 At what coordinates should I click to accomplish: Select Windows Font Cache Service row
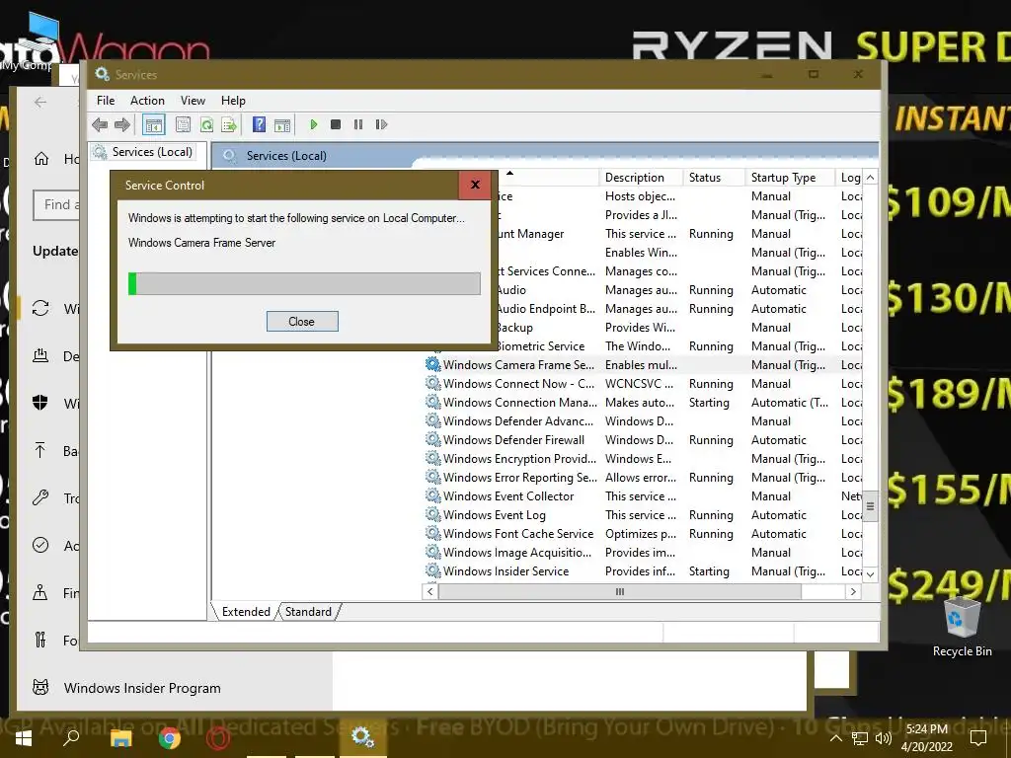tap(644, 533)
